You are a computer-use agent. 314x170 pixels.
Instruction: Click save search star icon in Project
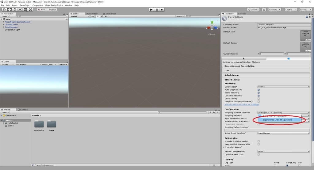(x=217, y=112)
